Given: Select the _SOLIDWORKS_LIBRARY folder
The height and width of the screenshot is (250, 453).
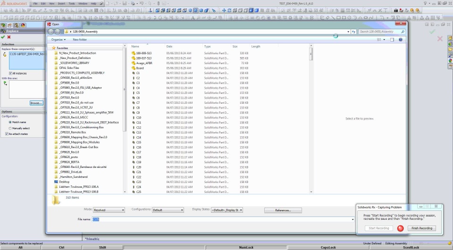Looking at the screenshot, I should click(74, 63).
